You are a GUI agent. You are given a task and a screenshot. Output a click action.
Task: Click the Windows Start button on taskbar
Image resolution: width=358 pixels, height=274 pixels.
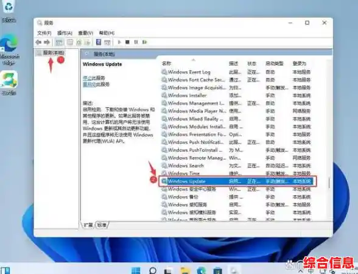tap(136, 270)
